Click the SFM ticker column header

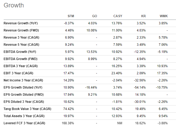tap(71, 16)
